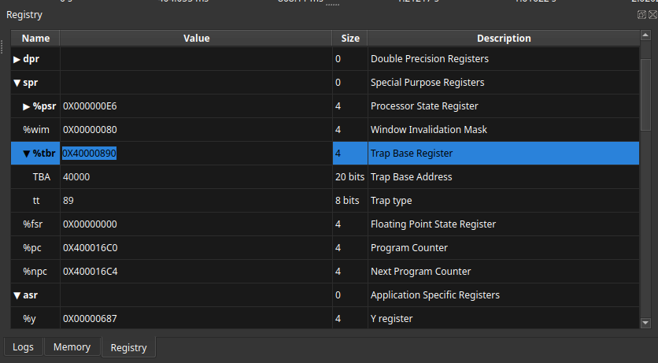The image size is (658, 363).
Task: Click the Value column header
Action: [x=196, y=38]
